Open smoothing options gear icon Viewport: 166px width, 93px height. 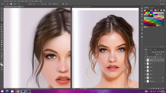63,4
